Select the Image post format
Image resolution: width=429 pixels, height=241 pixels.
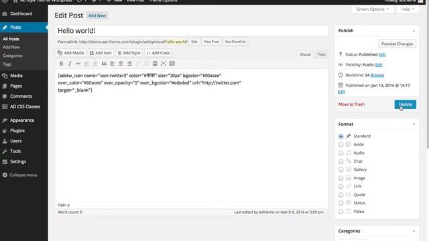pos(341,178)
